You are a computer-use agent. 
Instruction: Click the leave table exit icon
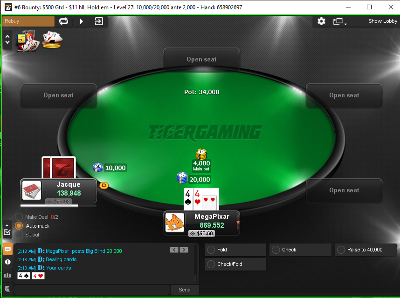tap(99, 21)
